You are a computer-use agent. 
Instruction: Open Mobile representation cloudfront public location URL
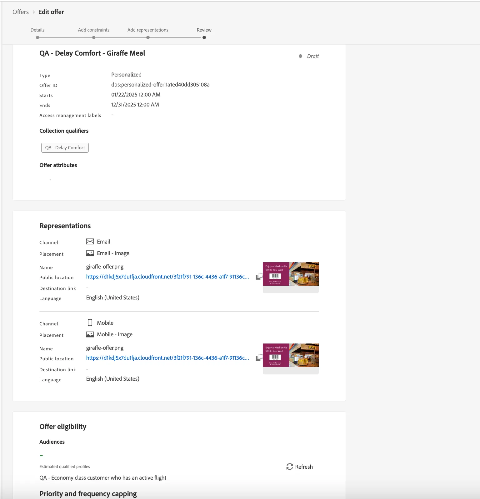coord(167,358)
